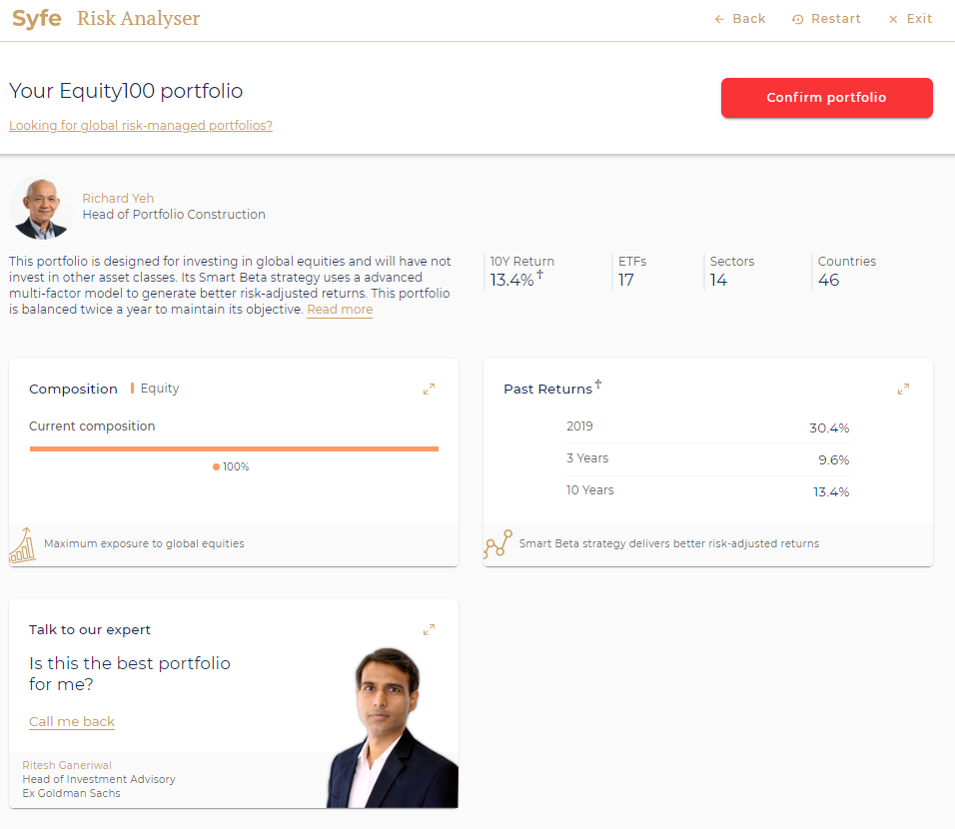Expand the Past Returns card
955x829 pixels.
903,390
